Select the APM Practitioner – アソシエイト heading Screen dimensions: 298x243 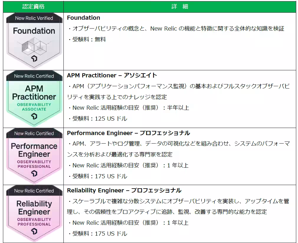tap(112, 75)
